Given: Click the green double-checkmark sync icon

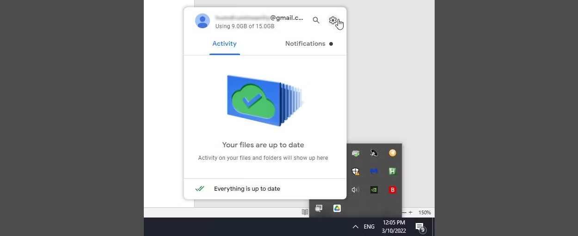Looking at the screenshot, I should point(200,188).
